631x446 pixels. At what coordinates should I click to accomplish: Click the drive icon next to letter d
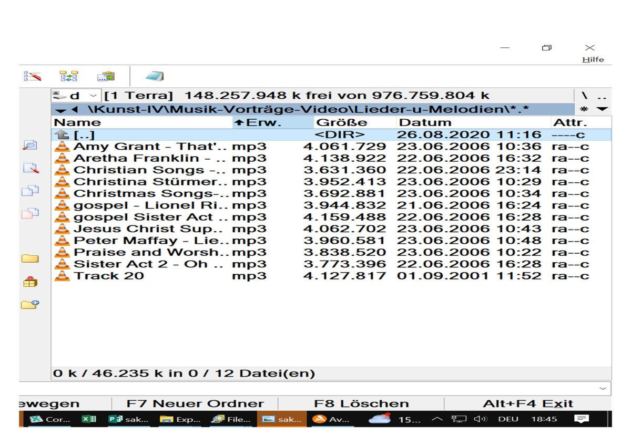coord(60,96)
